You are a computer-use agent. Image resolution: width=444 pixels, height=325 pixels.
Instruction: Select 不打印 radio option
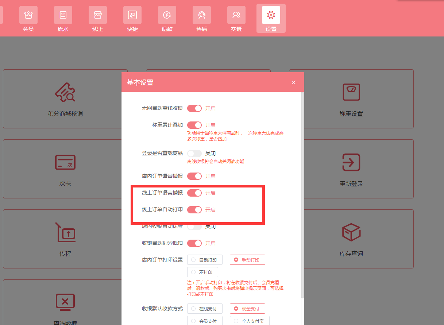pyautogui.click(x=202, y=272)
